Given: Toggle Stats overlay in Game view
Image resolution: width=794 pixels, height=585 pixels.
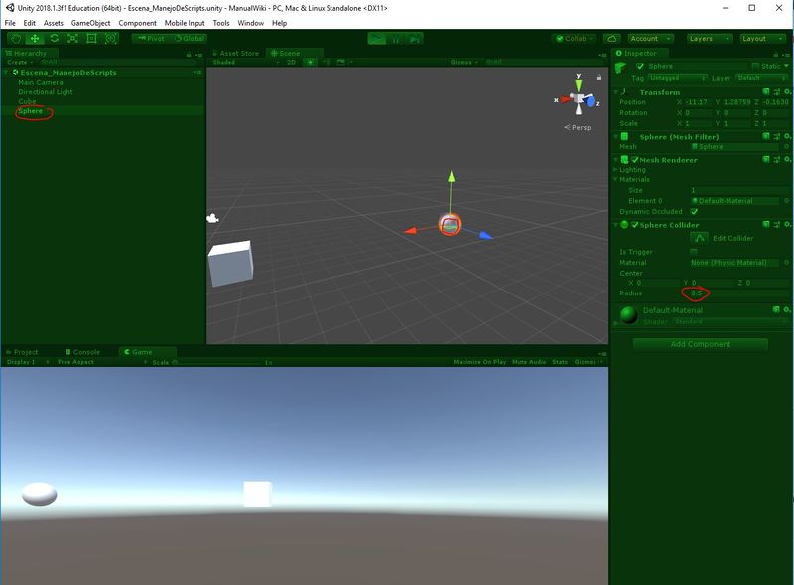Looking at the screenshot, I should [560, 362].
